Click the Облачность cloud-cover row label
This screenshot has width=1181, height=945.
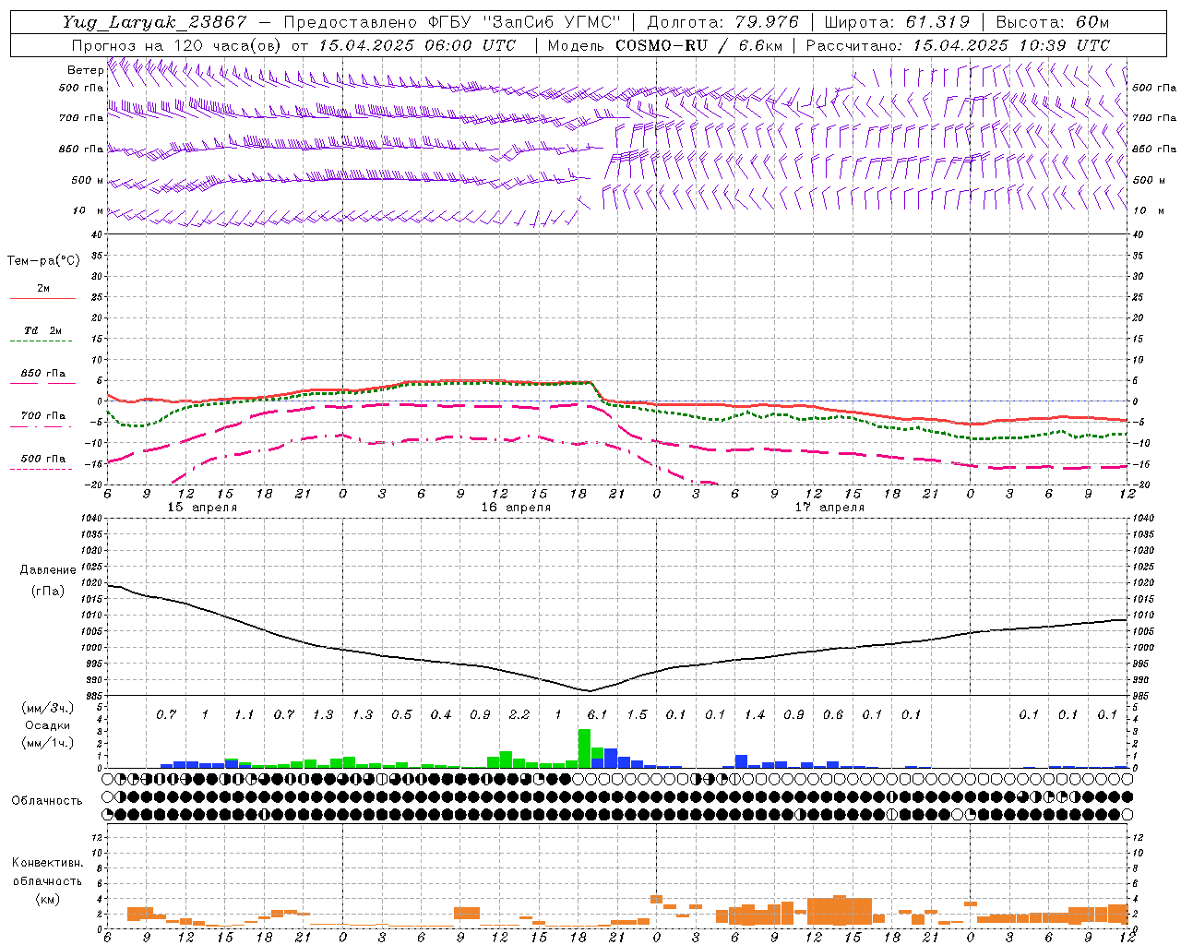[x=47, y=801]
